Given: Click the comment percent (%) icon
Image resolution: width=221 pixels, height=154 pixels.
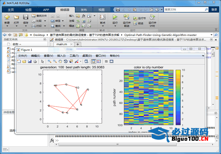Looking at the screenshot, I should pyautogui.click(x=78, y=21).
